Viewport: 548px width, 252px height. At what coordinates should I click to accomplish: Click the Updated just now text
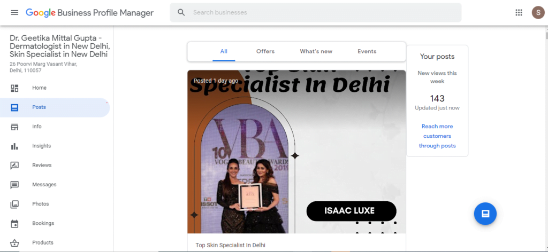(437, 108)
